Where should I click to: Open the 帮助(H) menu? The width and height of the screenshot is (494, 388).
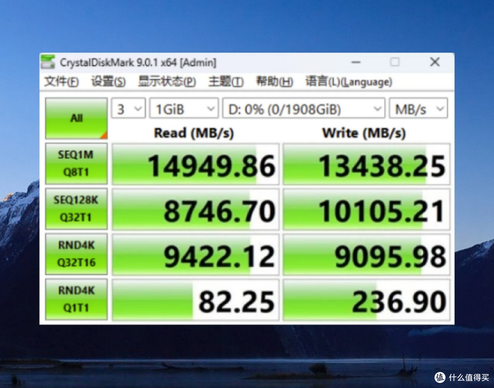(274, 81)
